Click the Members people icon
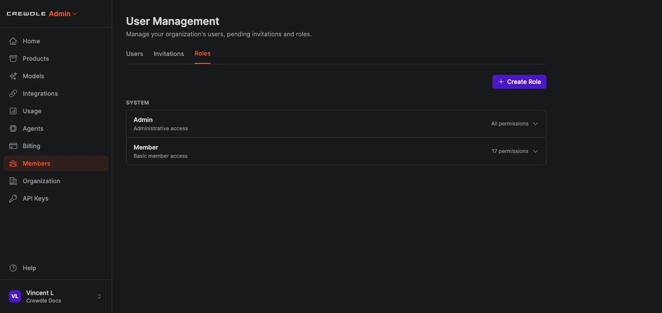 [13, 163]
